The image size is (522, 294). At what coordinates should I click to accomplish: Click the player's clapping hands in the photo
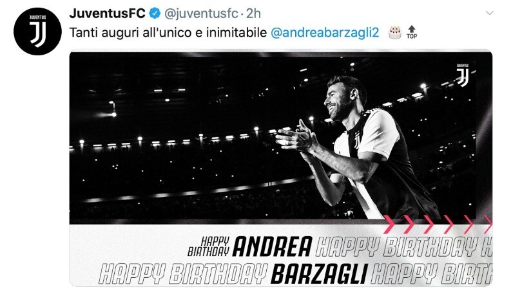pos(297,137)
